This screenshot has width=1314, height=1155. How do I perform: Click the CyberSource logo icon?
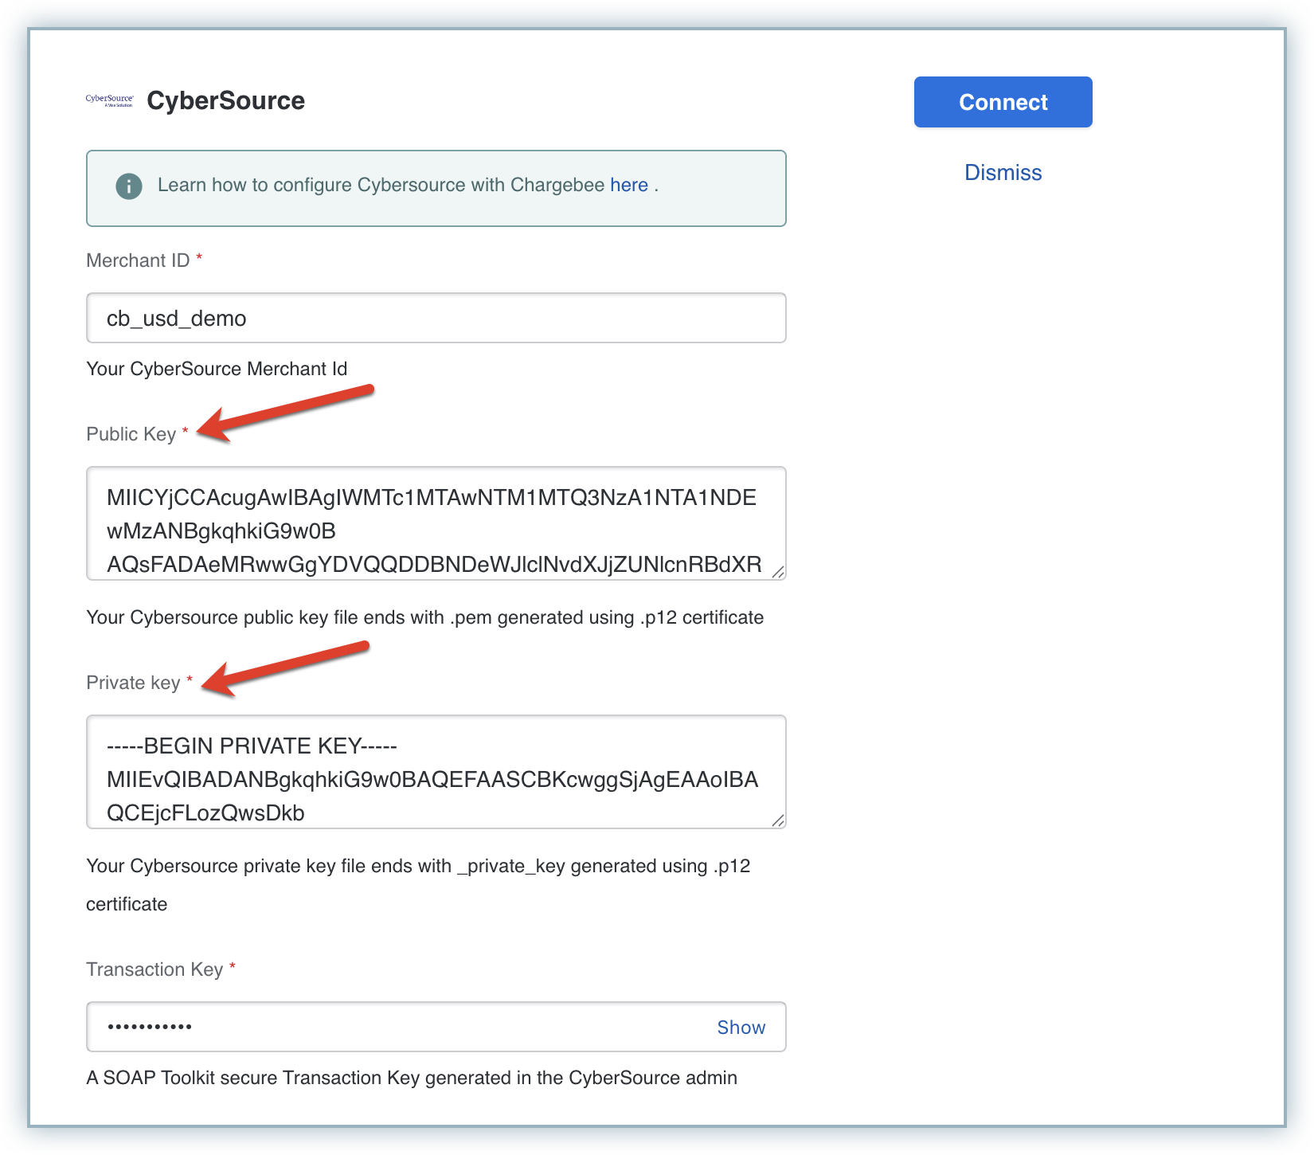[109, 100]
